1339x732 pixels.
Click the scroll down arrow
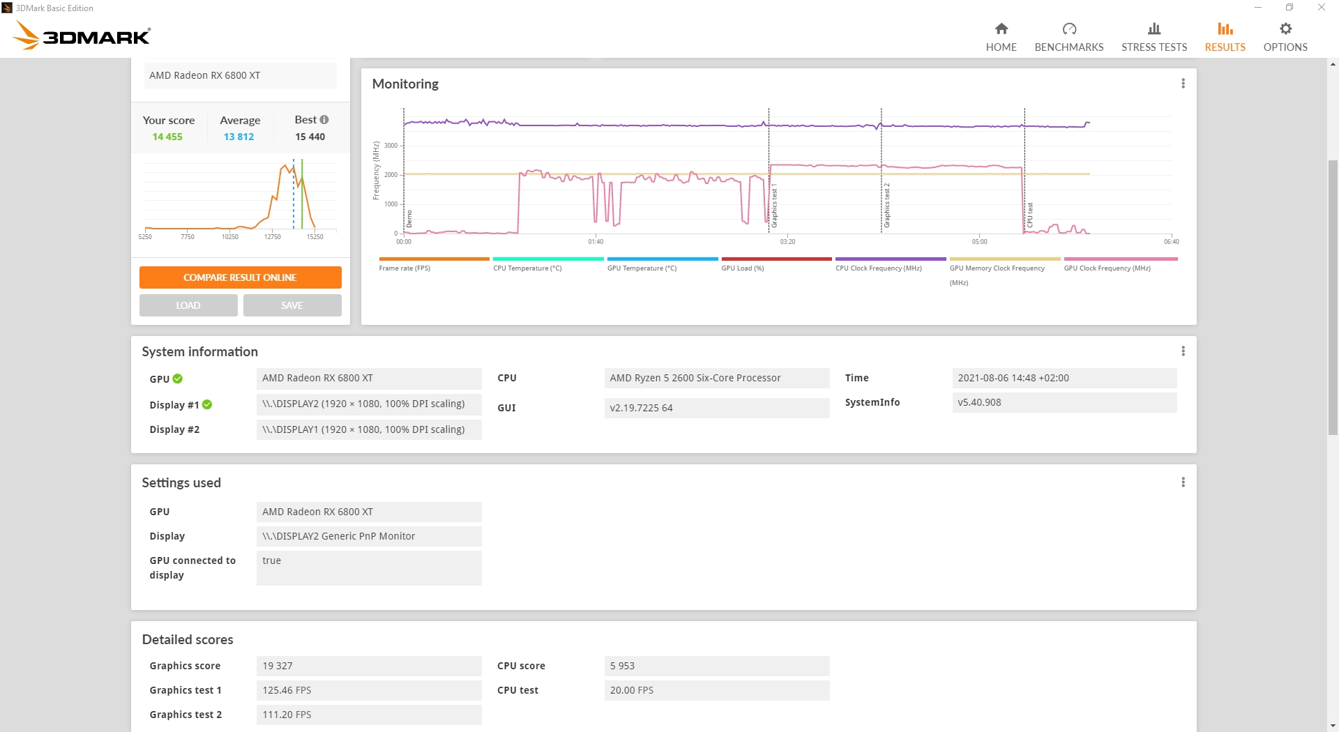point(1333,725)
